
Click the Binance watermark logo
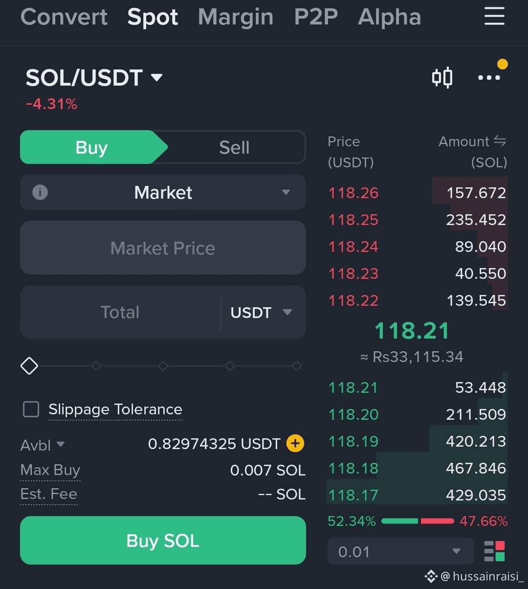[431, 576]
